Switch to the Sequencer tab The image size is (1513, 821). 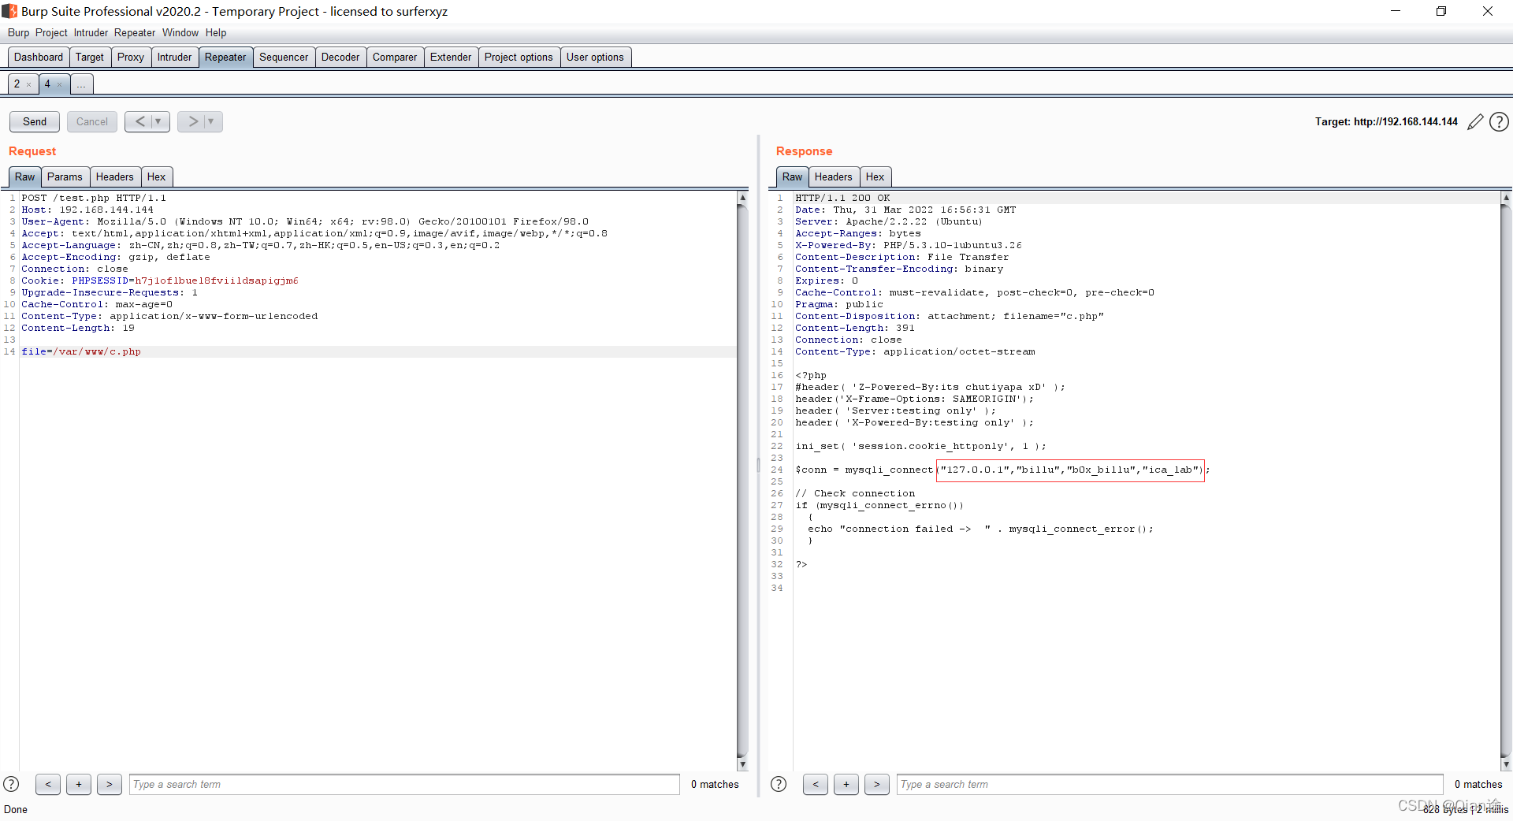pyautogui.click(x=284, y=57)
